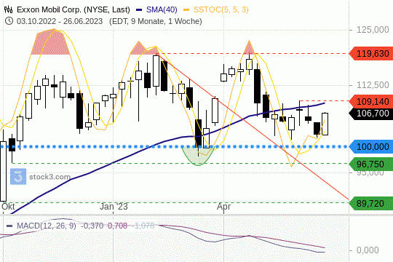Click the date range 03.10.2022 - 26.06.2023
Viewport: 393px width, 262px height.
[60, 21]
